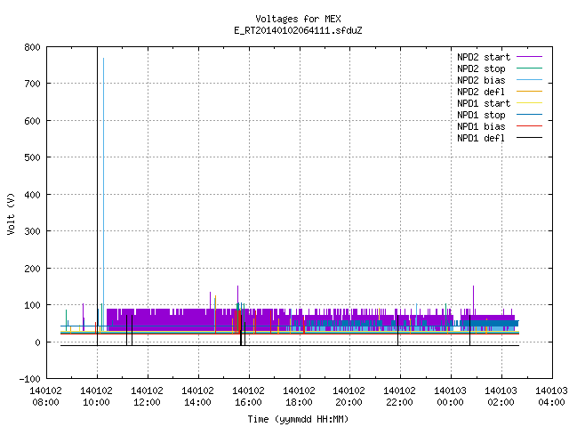This screenshot has width=569, height=427.
Task: Click the NPD1 bias red legend line
Action: (x=530, y=126)
